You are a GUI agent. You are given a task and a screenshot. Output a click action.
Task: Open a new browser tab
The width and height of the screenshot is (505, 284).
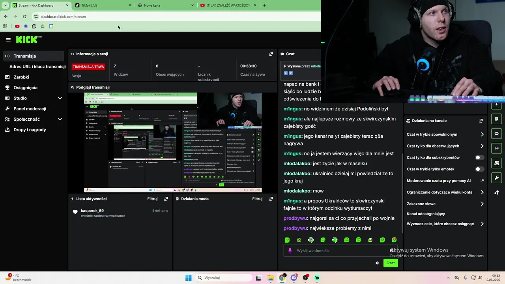pyautogui.click(x=264, y=5)
